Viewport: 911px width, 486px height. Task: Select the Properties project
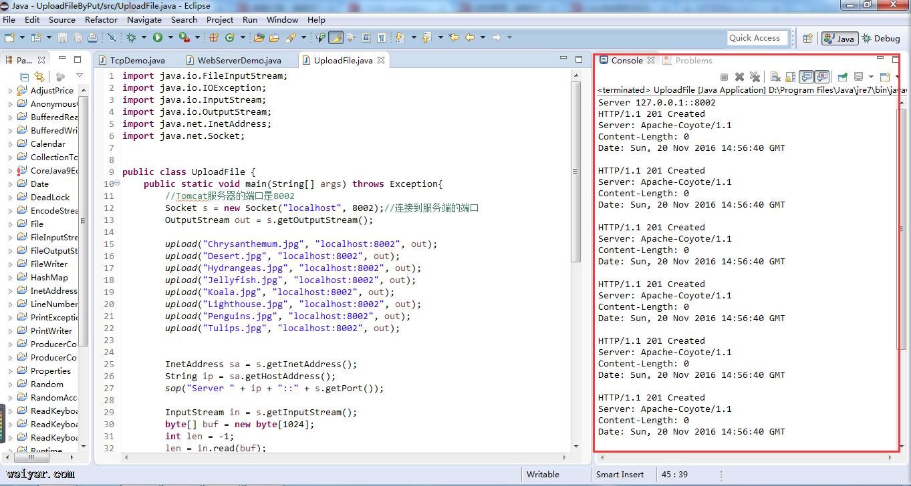[50, 371]
